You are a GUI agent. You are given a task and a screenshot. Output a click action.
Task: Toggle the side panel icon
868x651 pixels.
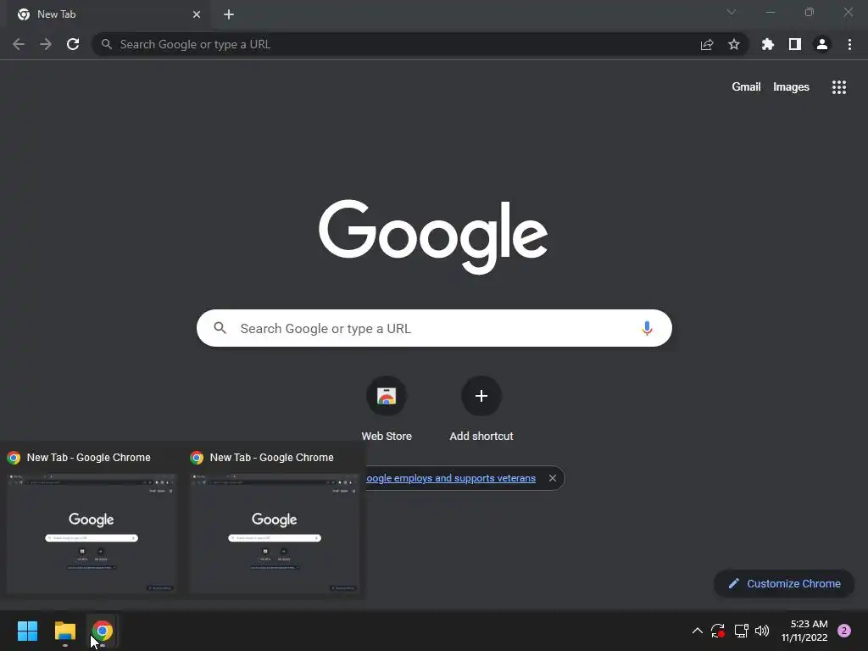pyautogui.click(x=795, y=44)
